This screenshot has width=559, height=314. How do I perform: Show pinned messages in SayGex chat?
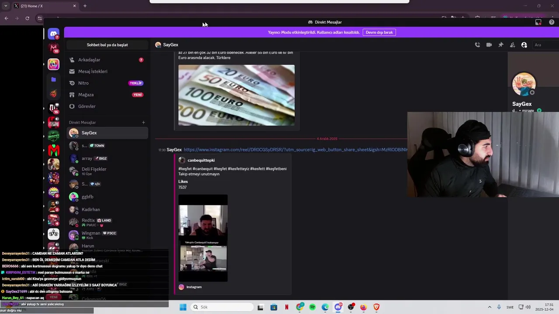501,45
